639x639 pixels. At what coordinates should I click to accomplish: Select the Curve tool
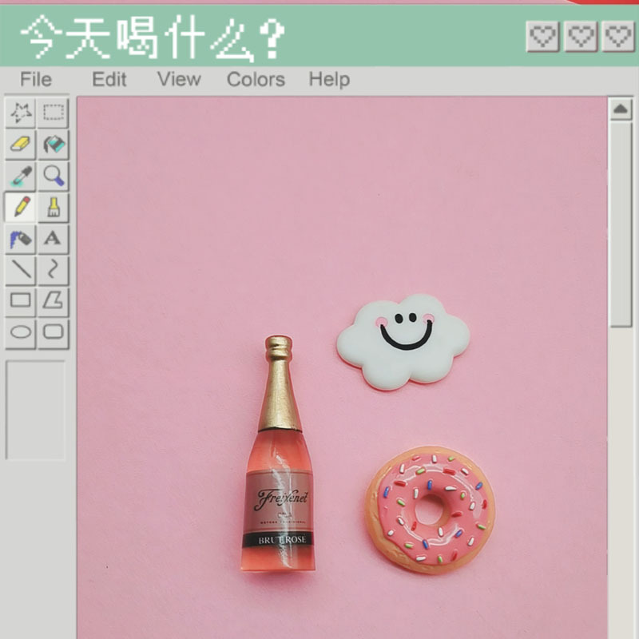(54, 271)
